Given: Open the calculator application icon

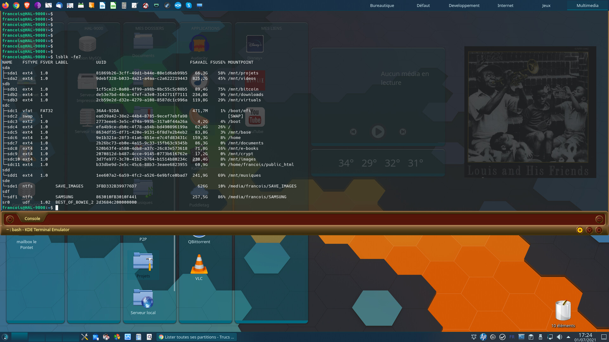Looking at the screenshot, I should click(124, 5).
